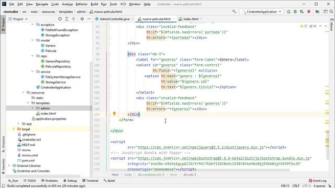Image resolution: width=335 pixels, height=188 pixels.
Task: Click the warnings count indicator
Action: pyautogui.click(x=304, y=26)
